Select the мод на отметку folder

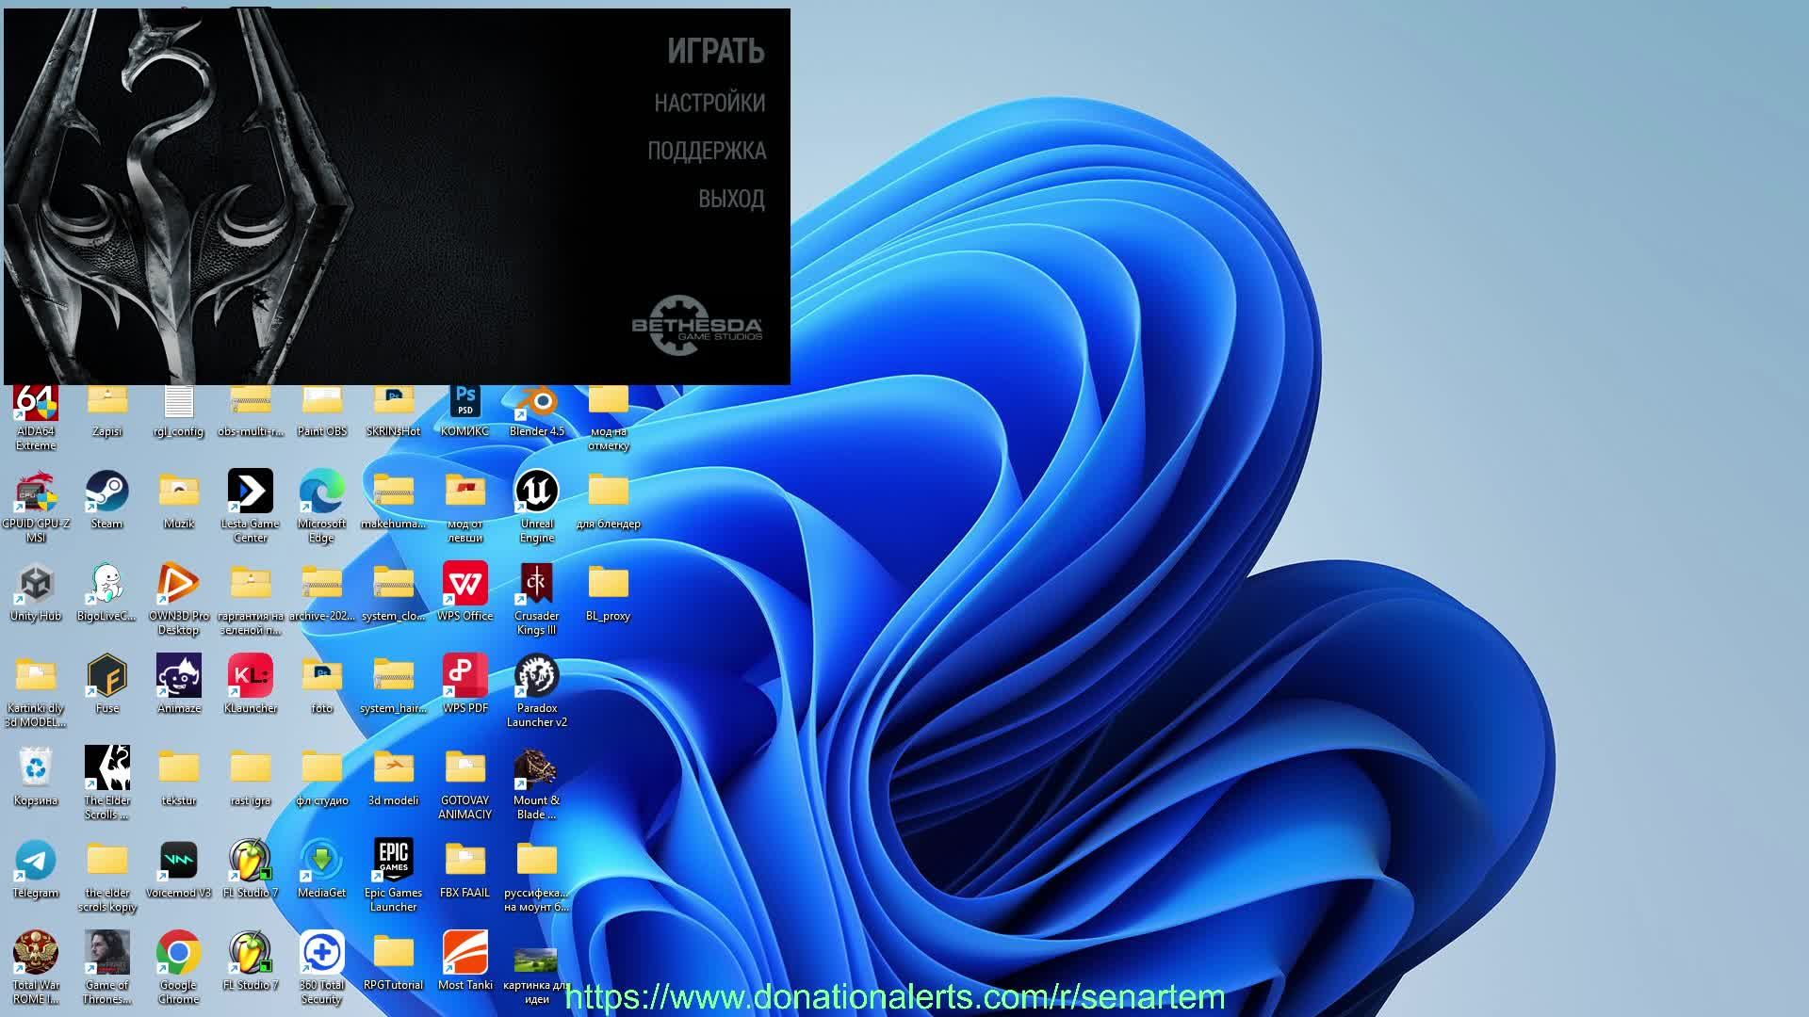tap(609, 418)
